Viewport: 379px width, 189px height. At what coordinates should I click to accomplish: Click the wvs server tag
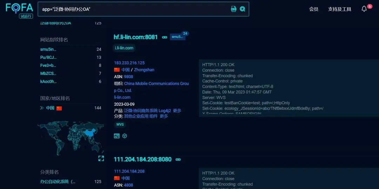point(120,124)
